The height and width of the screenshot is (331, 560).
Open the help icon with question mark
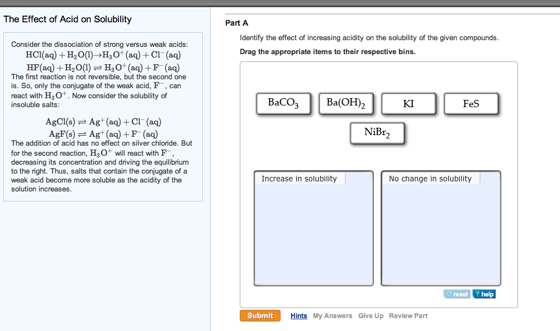pos(484,294)
